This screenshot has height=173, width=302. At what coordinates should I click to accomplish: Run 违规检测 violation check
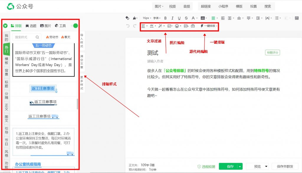click(206, 167)
